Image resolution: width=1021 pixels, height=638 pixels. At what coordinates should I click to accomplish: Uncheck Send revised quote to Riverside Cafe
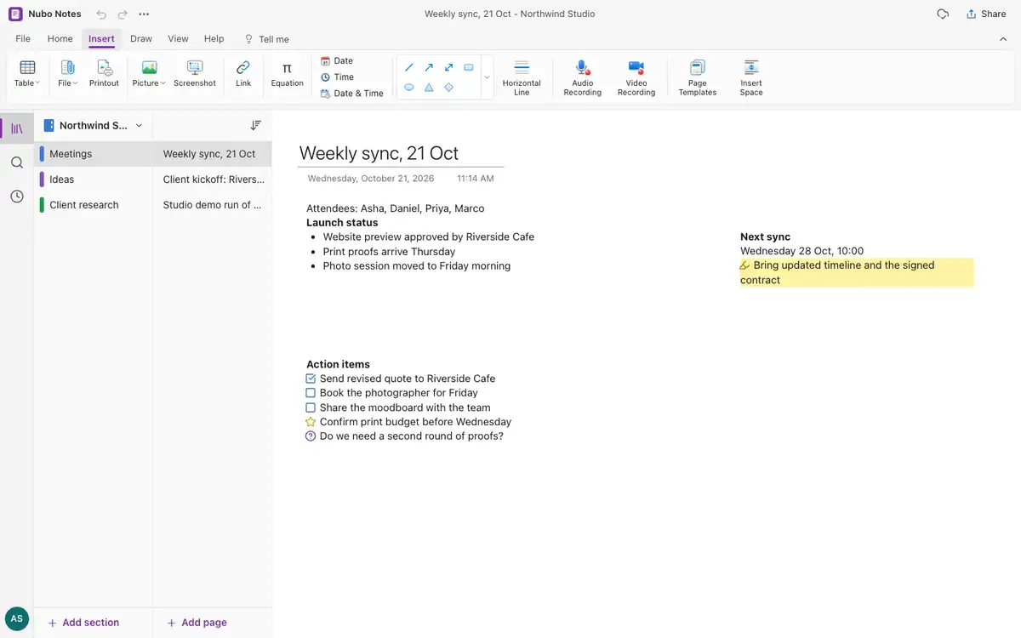[x=311, y=379]
